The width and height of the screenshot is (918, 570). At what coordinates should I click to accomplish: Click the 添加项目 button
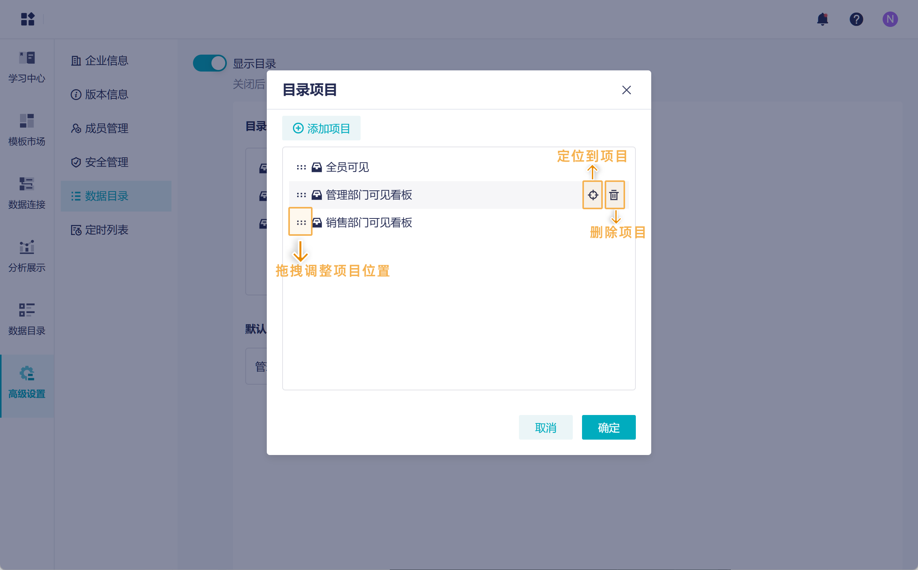point(321,128)
